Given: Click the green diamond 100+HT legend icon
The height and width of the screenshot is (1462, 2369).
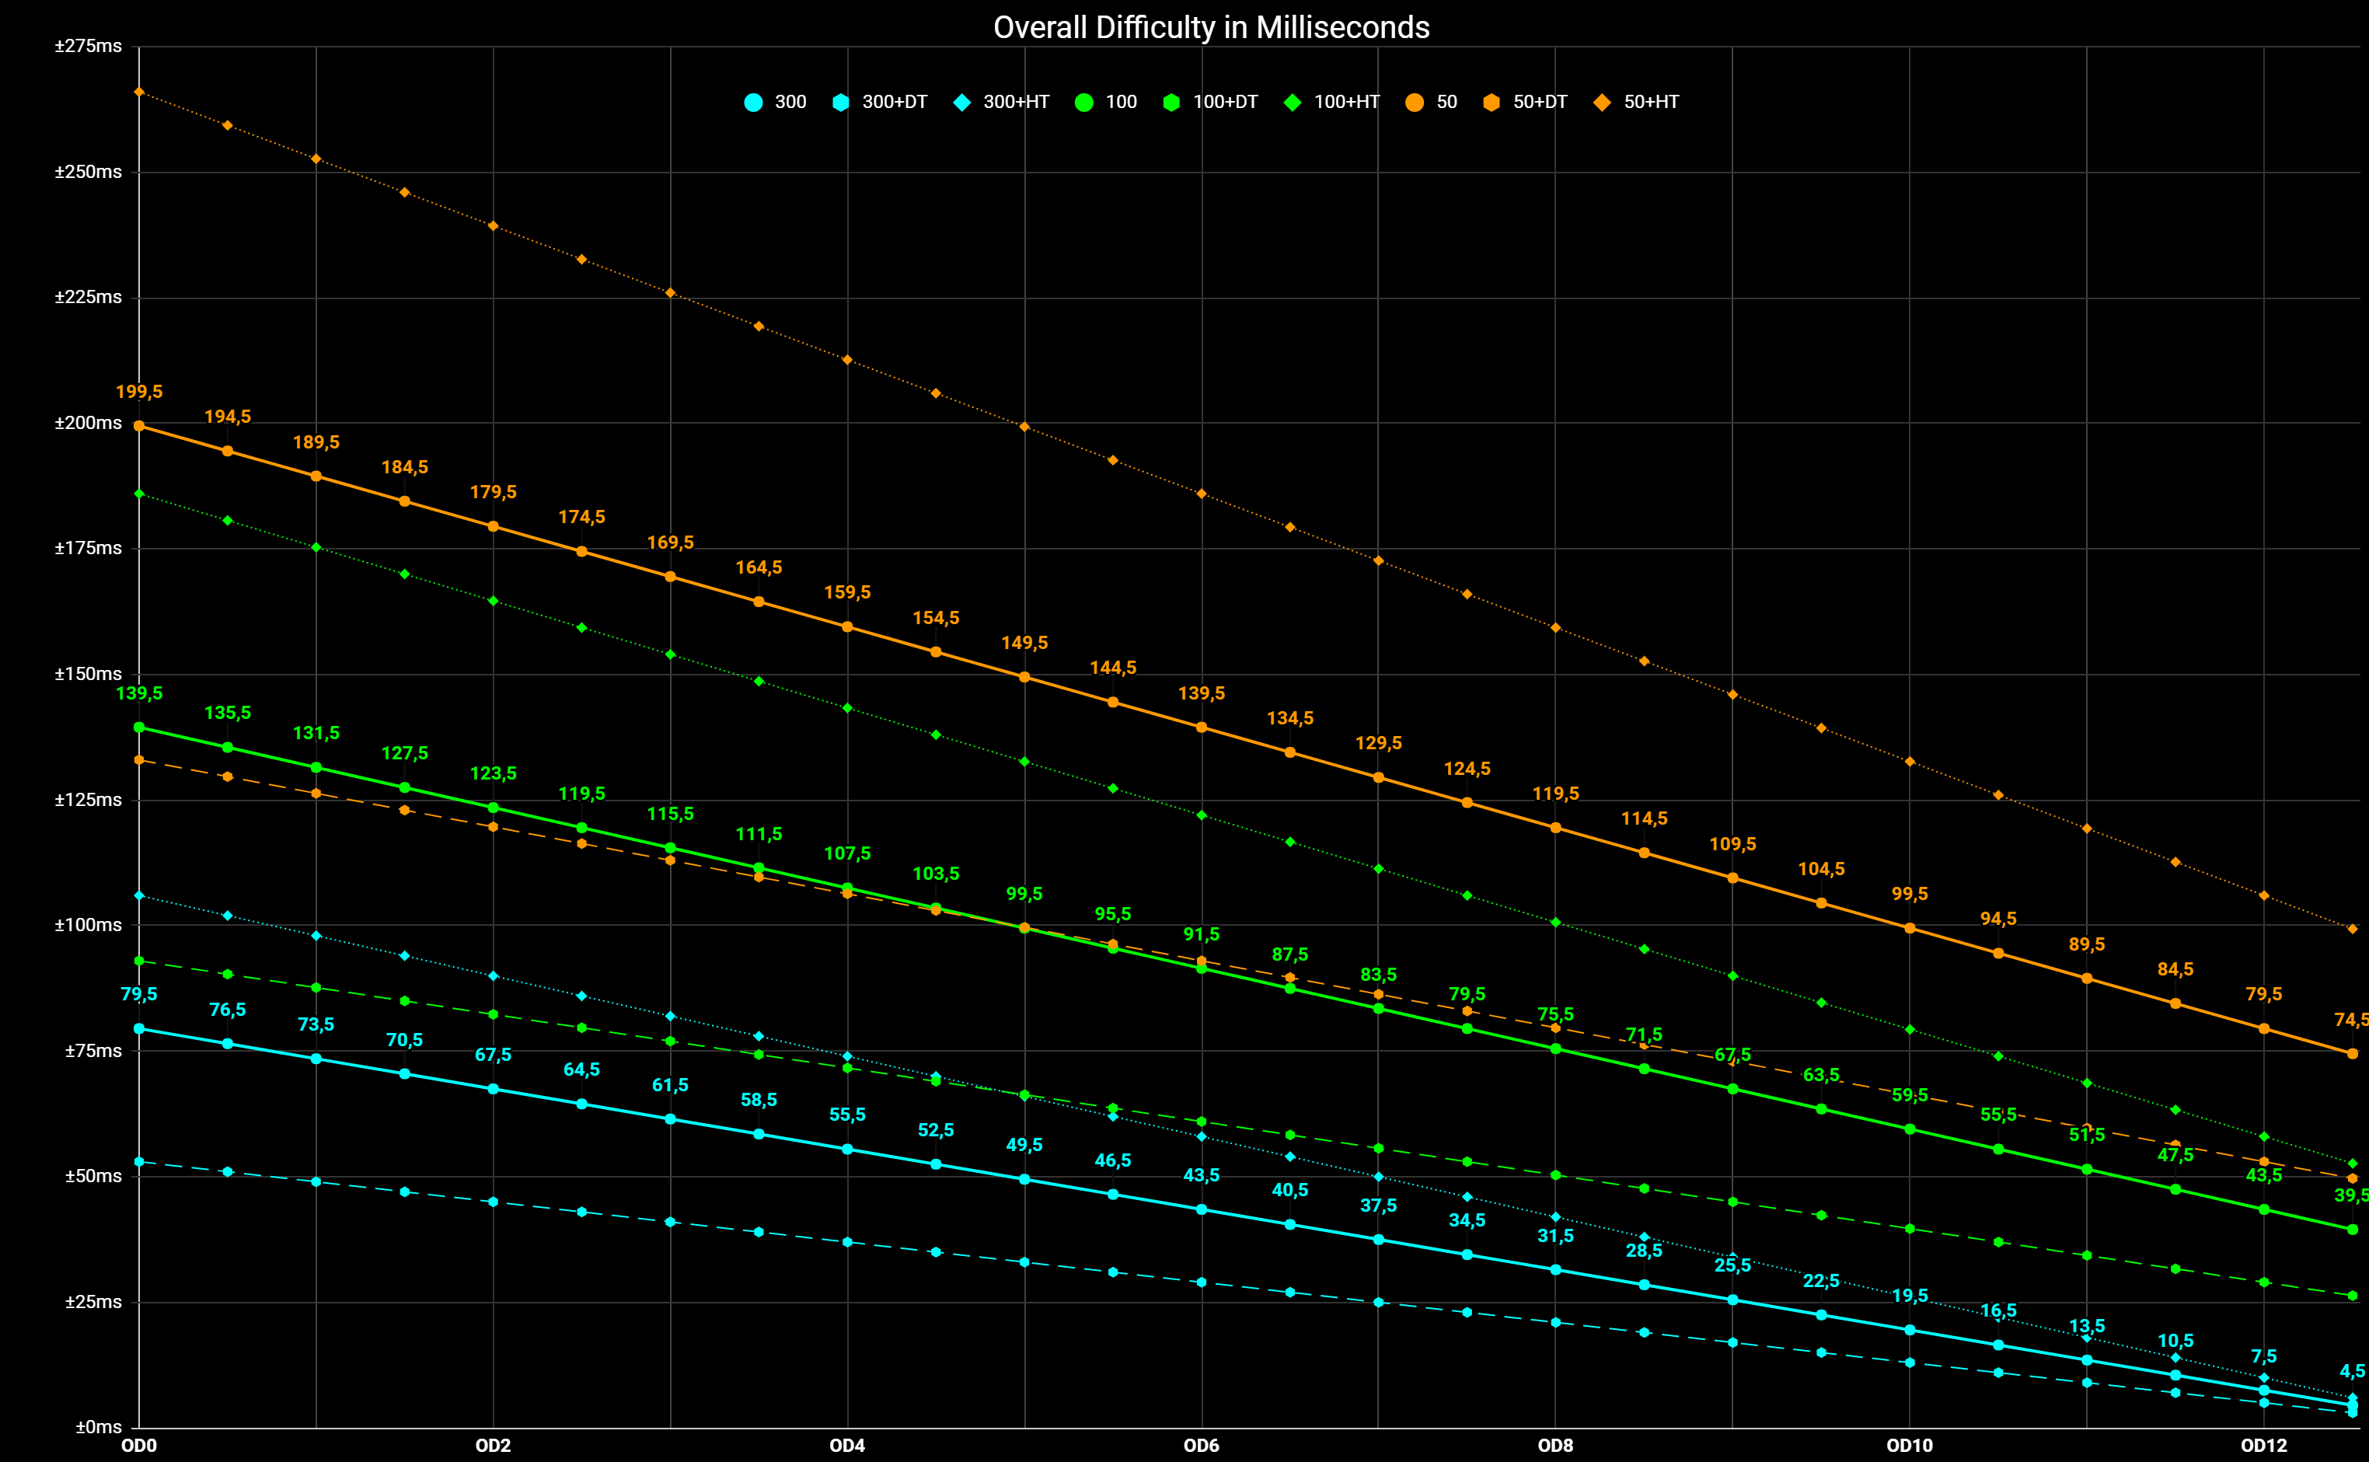Looking at the screenshot, I should coord(1292,103).
